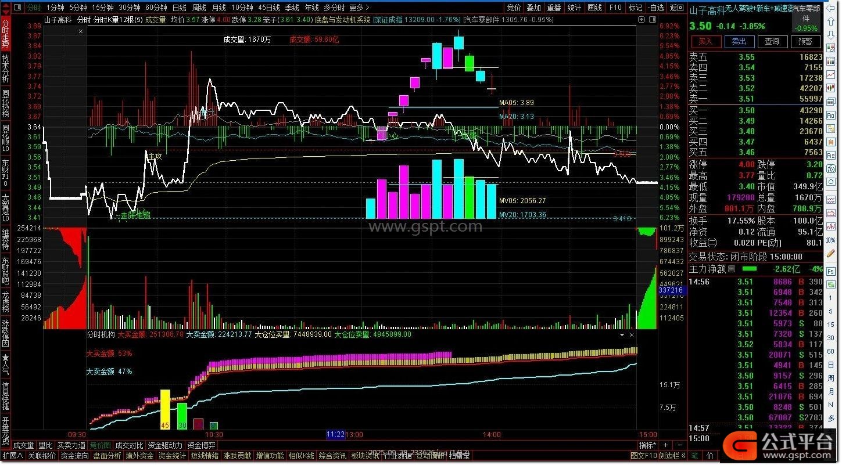Open the list icon below the down arrow
842x465 pixels.
831,48
